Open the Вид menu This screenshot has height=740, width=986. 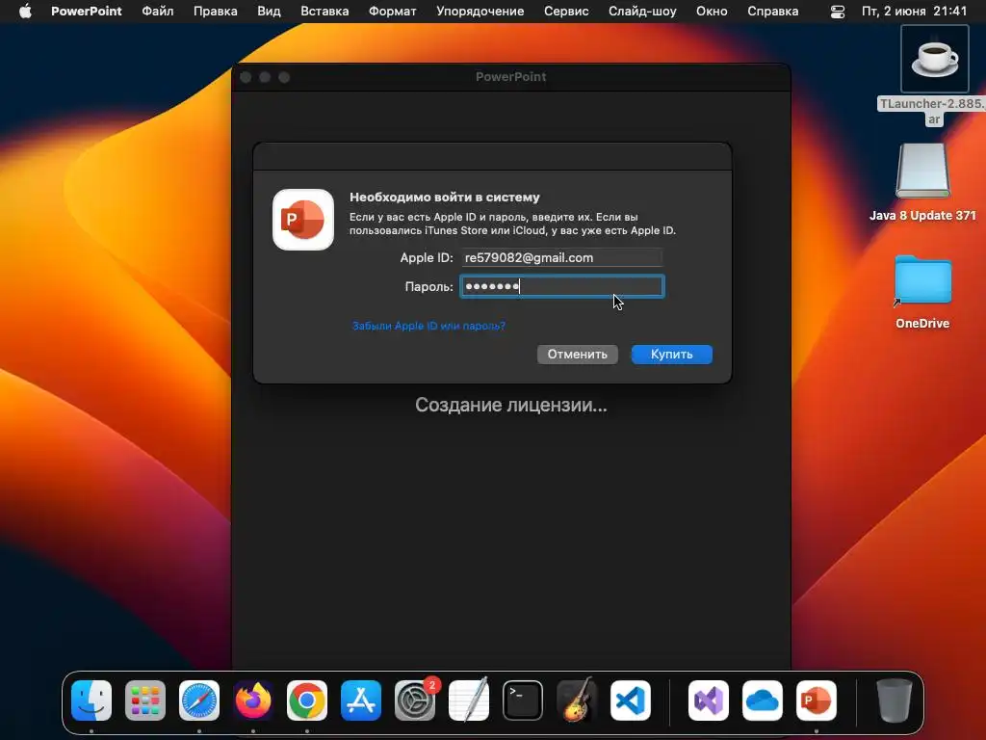point(270,12)
